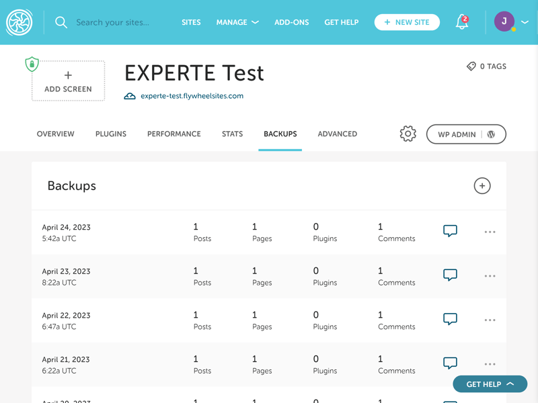The image size is (538, 403).
Task: Expand the MANAGE dropdown menu
Action: (237, 22)
